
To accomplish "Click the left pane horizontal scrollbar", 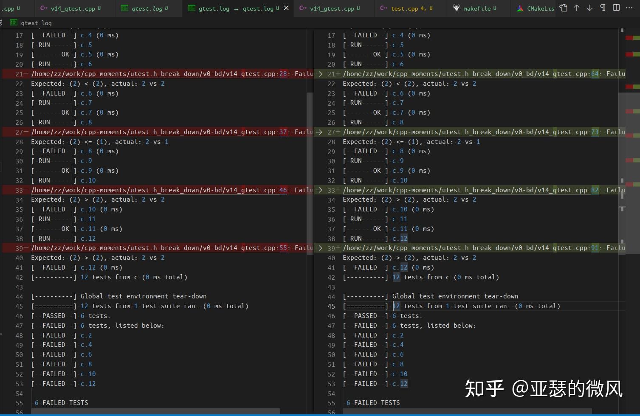I will (155, 412).
